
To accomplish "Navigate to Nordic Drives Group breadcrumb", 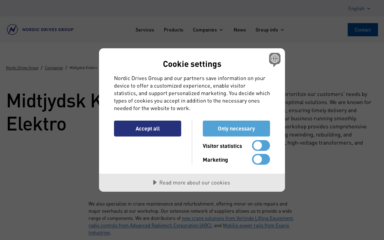I will [22, 68].
